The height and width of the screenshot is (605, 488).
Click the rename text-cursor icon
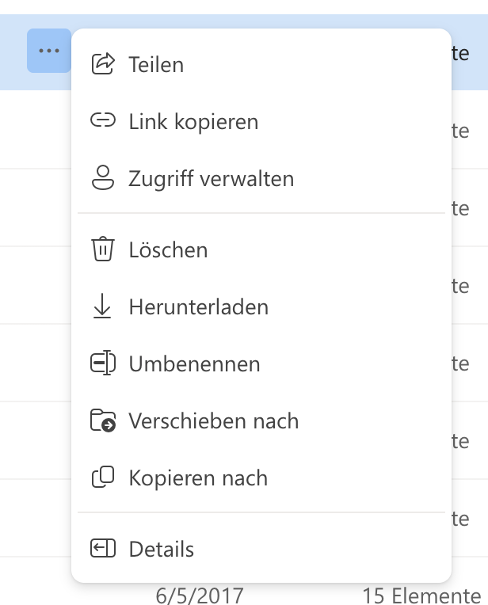pyautogui.click(x=103, y=364)
